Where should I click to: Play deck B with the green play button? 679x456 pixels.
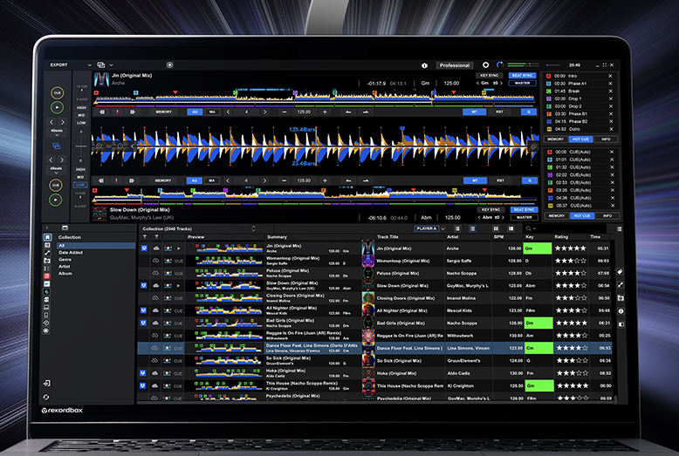[56, 200]
